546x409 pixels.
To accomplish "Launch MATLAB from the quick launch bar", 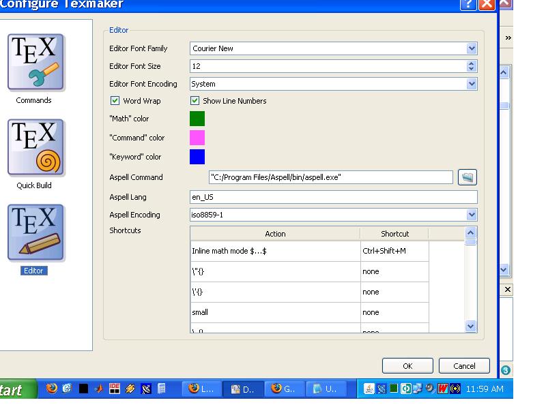I will coord(99,389).
